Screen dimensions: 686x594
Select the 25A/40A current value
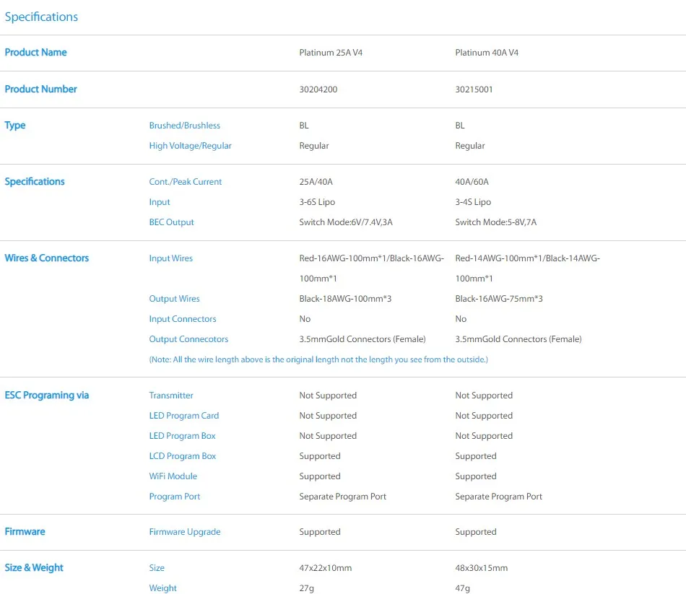(x=316, y=182)
